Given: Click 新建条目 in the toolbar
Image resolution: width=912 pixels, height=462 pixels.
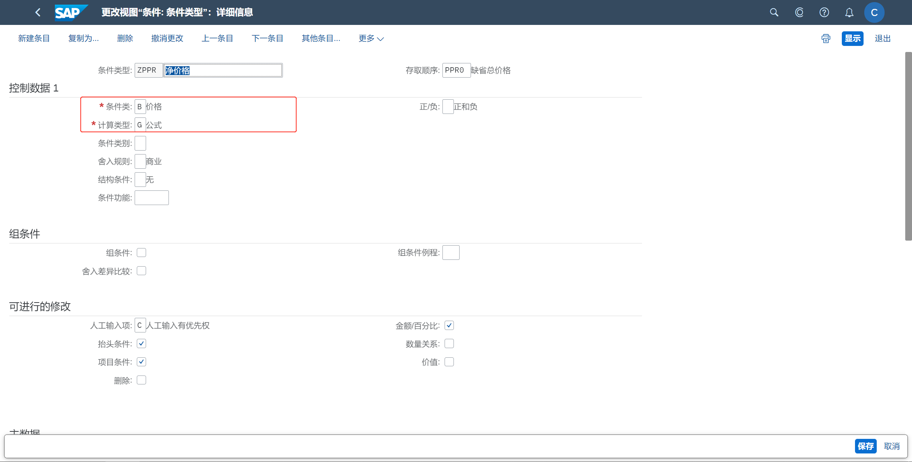Looking at the screenshot, I should pyautogui.click(x=34, y=38).
